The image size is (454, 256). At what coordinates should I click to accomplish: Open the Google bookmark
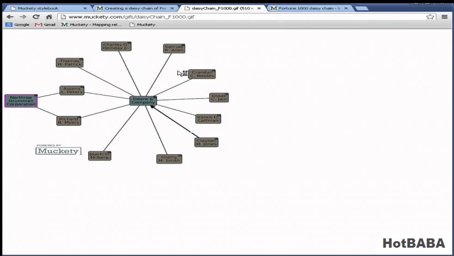tap(18, 25)
